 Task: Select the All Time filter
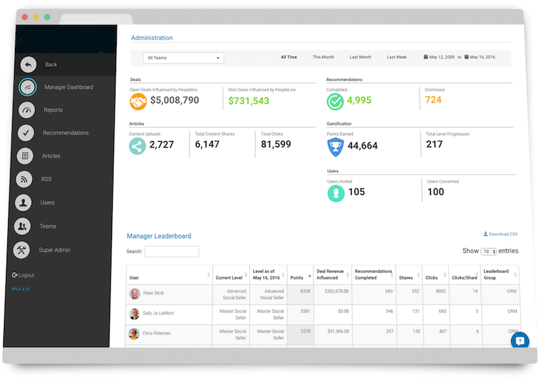coord(289,57)
